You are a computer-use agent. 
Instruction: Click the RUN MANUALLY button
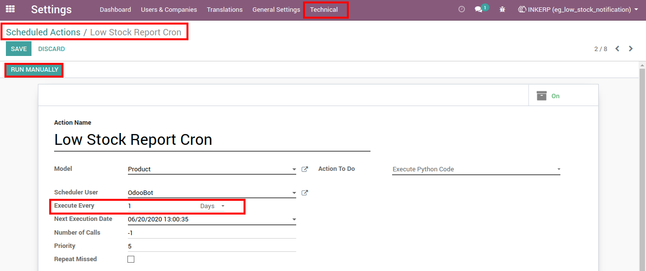(34, 70)
